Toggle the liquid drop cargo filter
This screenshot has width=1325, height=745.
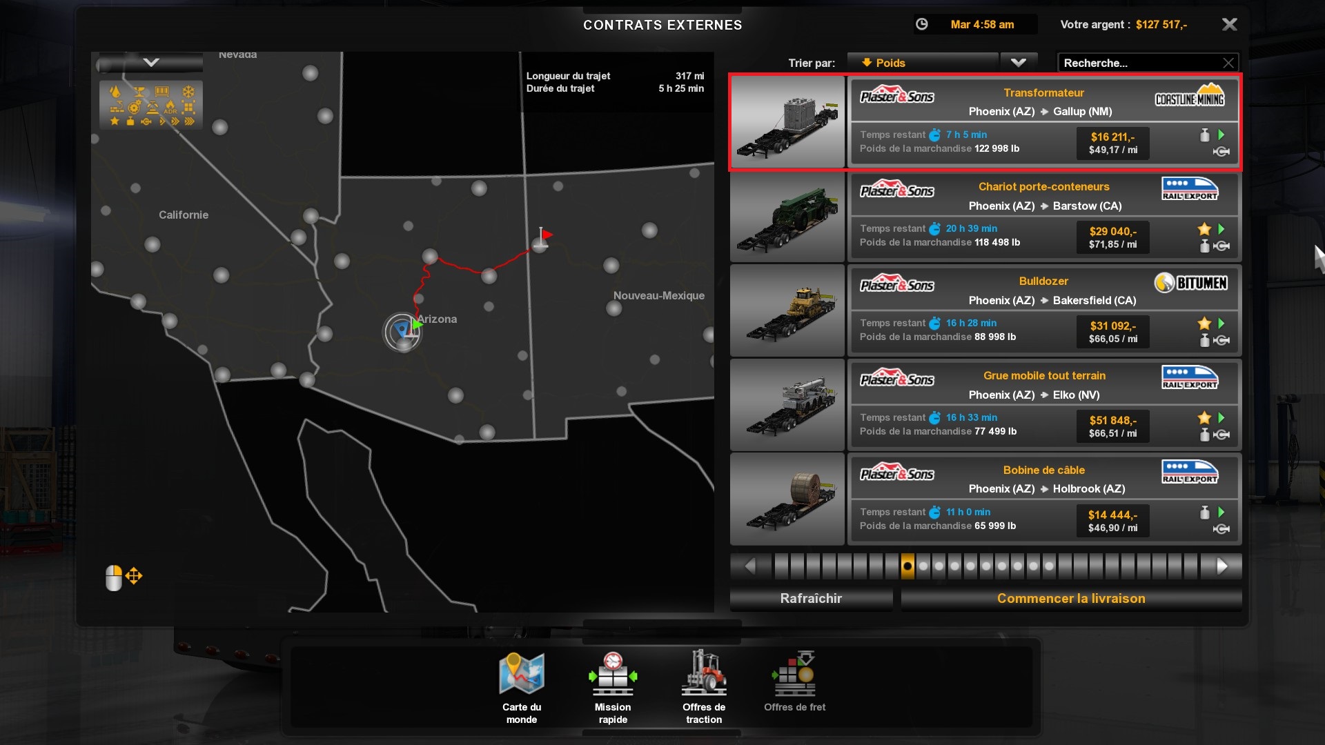coord(115,92)
